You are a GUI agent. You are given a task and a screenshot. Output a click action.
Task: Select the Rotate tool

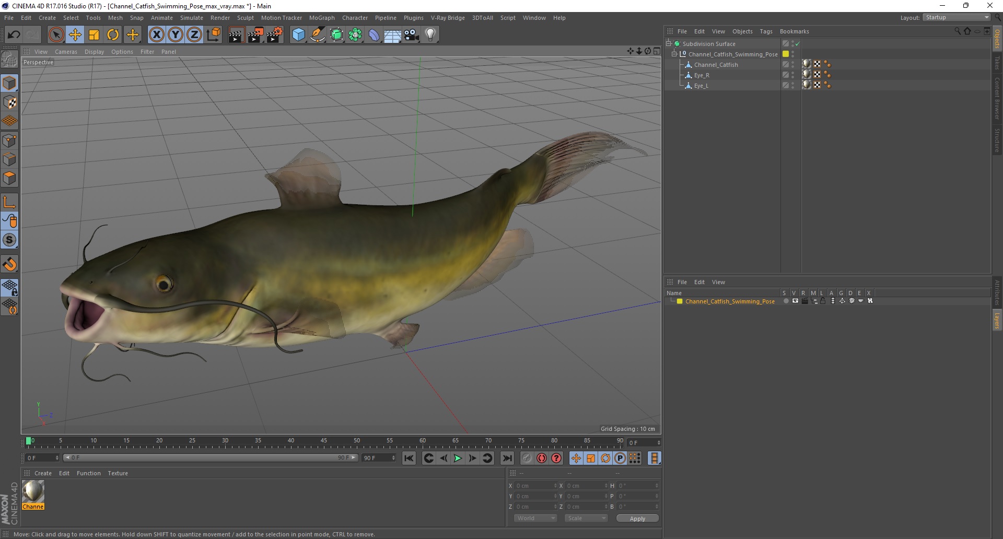coord(113,35)
